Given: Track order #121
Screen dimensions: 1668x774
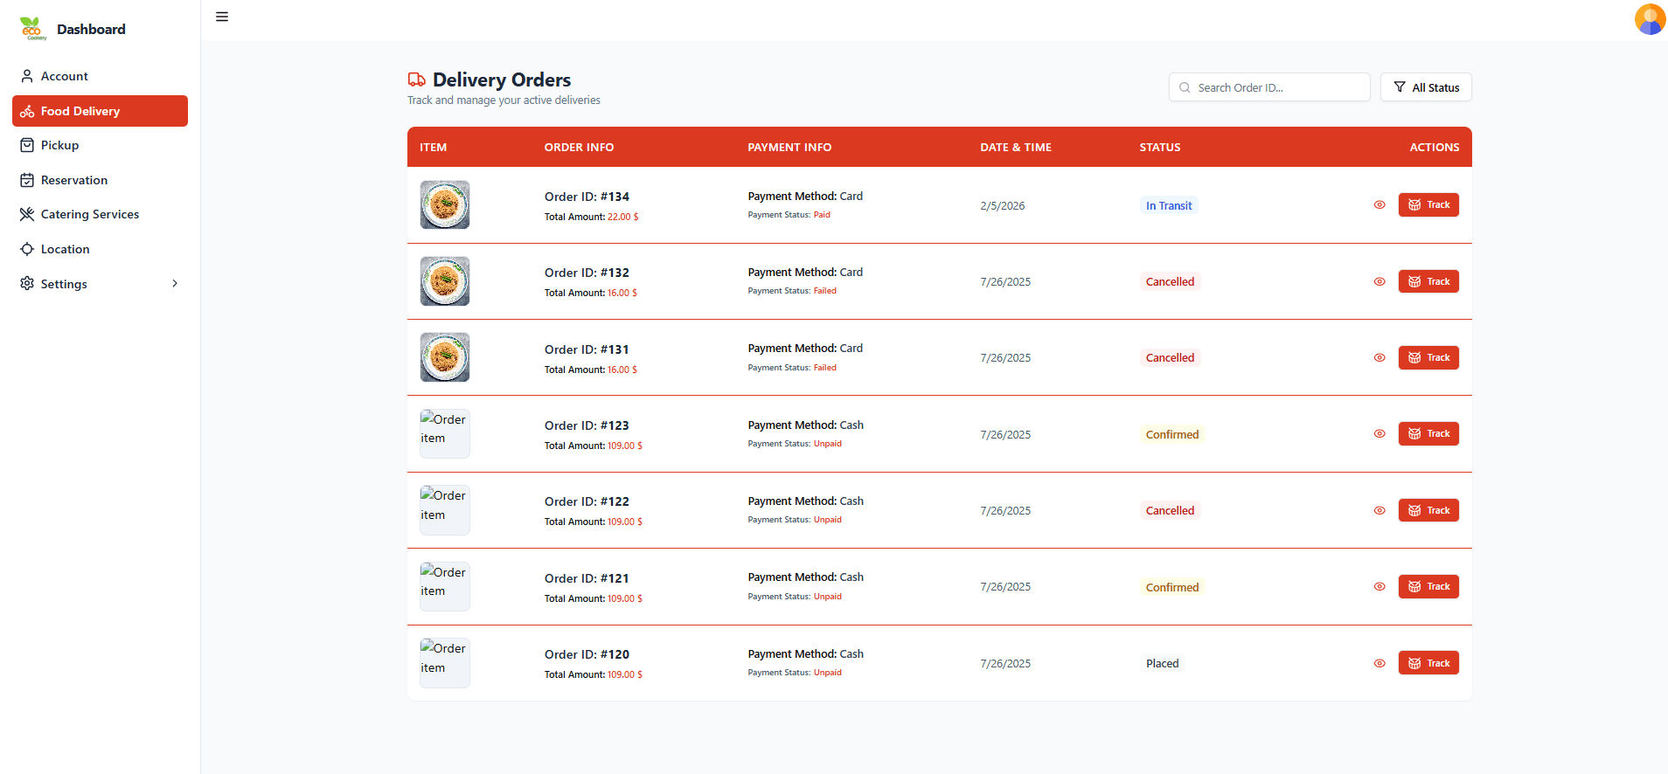Looking at the screenshot, I should (1428, 587).
